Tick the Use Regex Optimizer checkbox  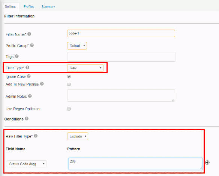69,109
